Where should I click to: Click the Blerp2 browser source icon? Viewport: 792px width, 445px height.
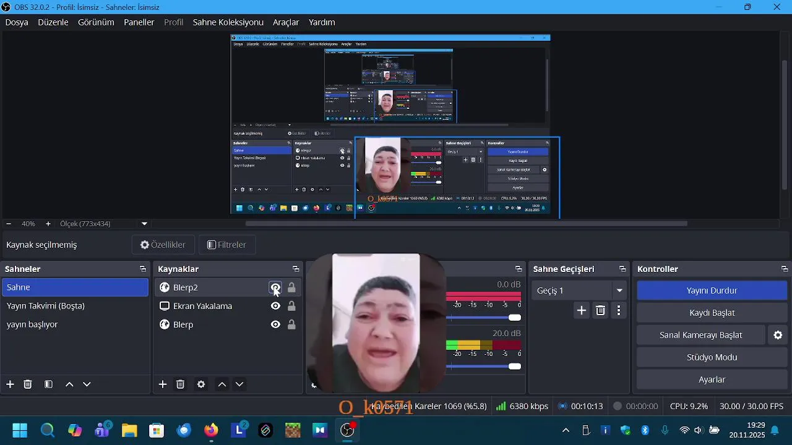[x=165, y=287]
